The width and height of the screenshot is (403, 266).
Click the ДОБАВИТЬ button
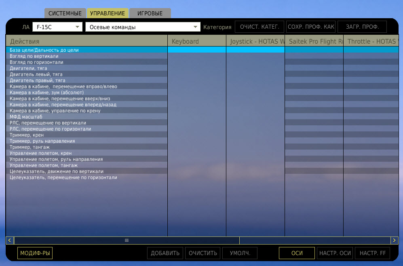[165, 253]
